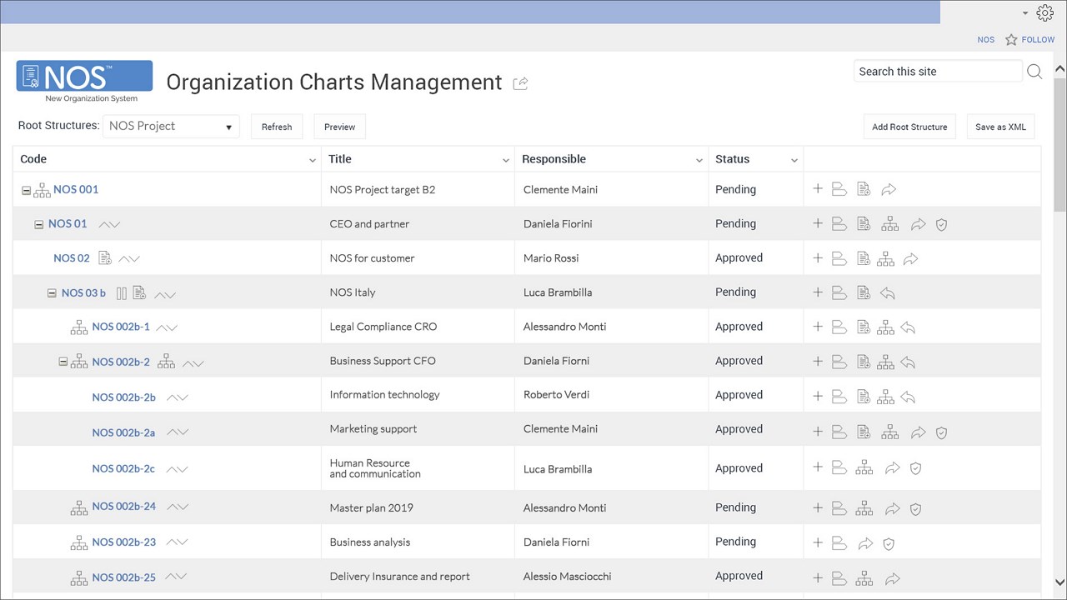Collapse the NOS 001 tree node

(27, 190)
